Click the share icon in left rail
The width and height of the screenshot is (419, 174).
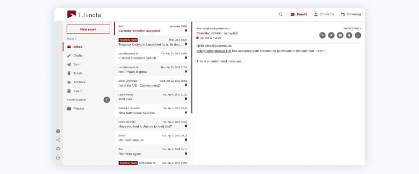(58, 140)
